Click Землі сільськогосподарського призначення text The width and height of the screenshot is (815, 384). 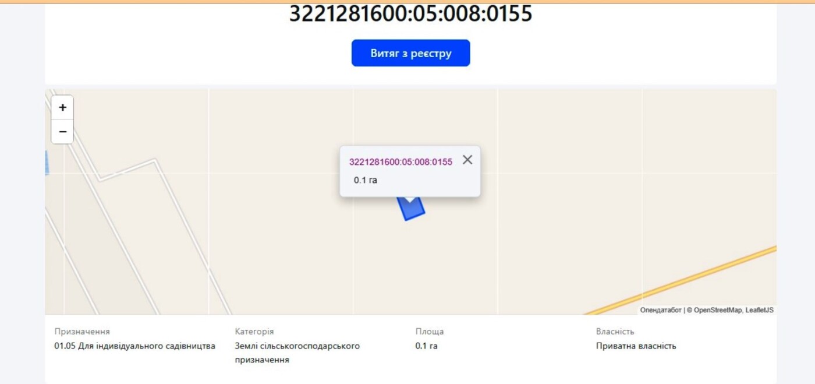click(x=297, y=353)
